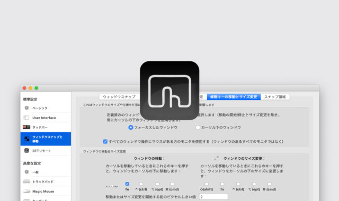This screenshot has height=201, width=339.
Task: Check cmd under ウィンドウのサイズ変更
Action: click(269, 184)
